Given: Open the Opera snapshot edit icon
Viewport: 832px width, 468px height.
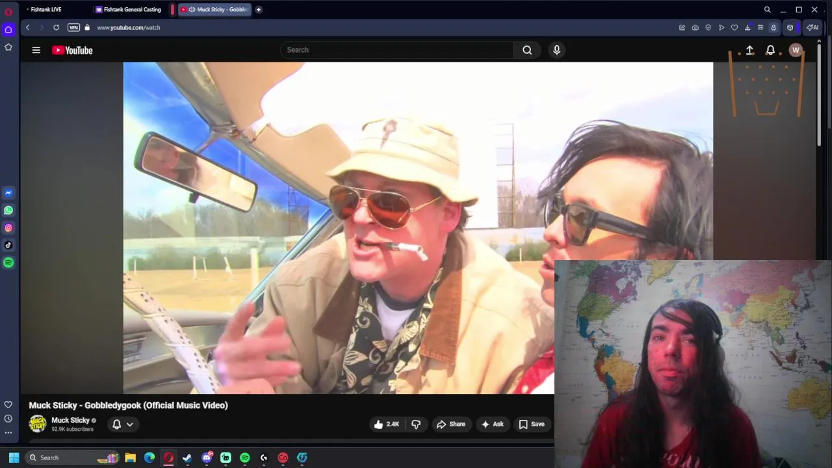Looking at the screenshot, I should (x=682, y=27).
